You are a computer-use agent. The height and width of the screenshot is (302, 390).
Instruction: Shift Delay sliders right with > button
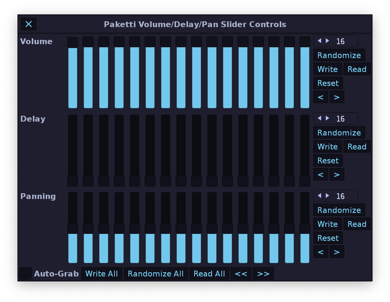coord(337,175)
